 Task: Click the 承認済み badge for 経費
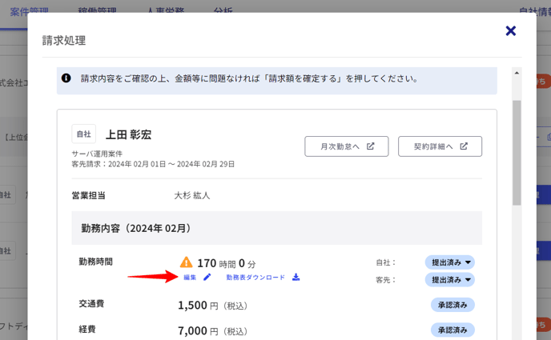pyautogui.click(x=452, y=330)
